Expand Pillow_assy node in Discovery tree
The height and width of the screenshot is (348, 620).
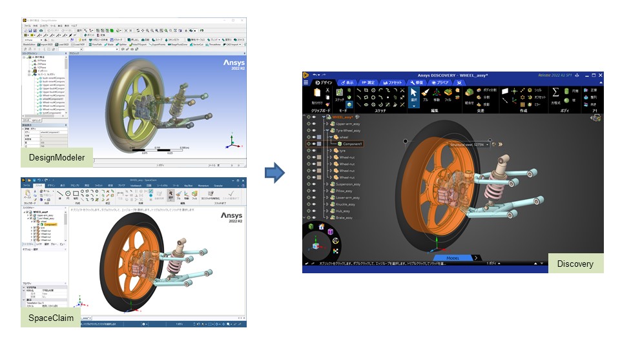(327, 191)
